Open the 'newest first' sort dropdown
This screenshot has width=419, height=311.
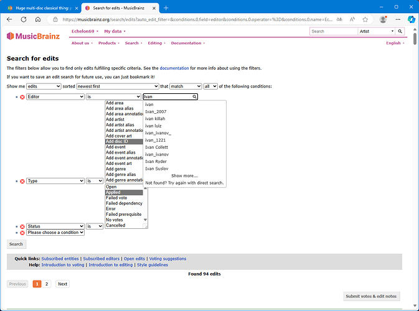tap(118, 86)
